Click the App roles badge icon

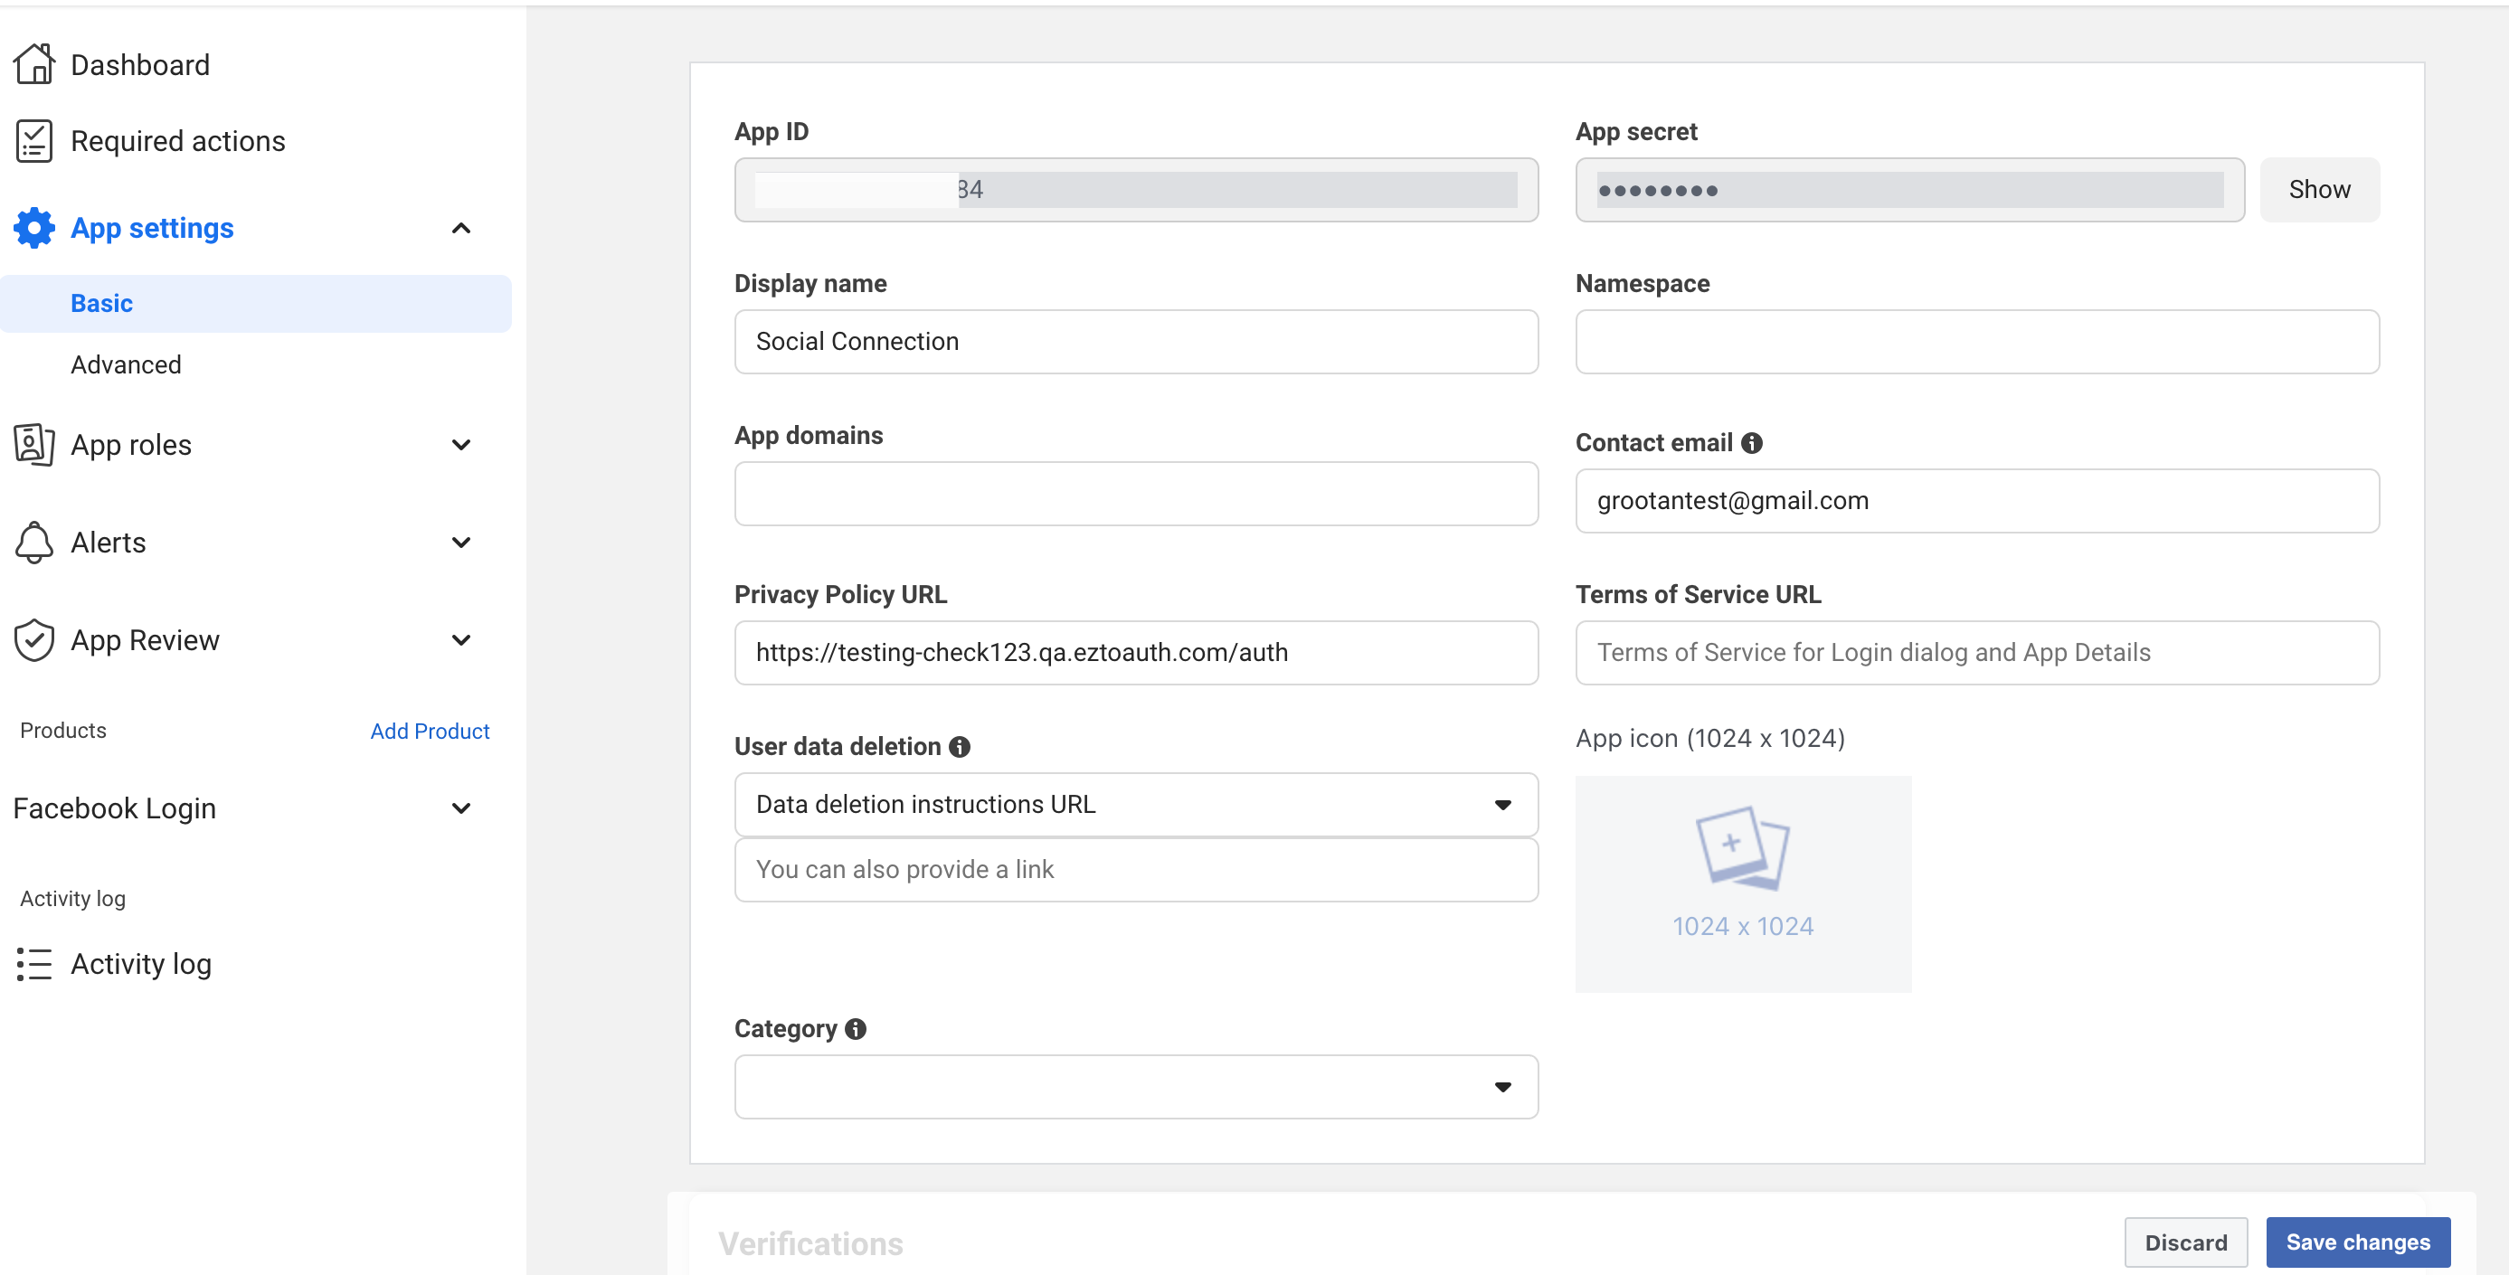click(x=34, y=445)
